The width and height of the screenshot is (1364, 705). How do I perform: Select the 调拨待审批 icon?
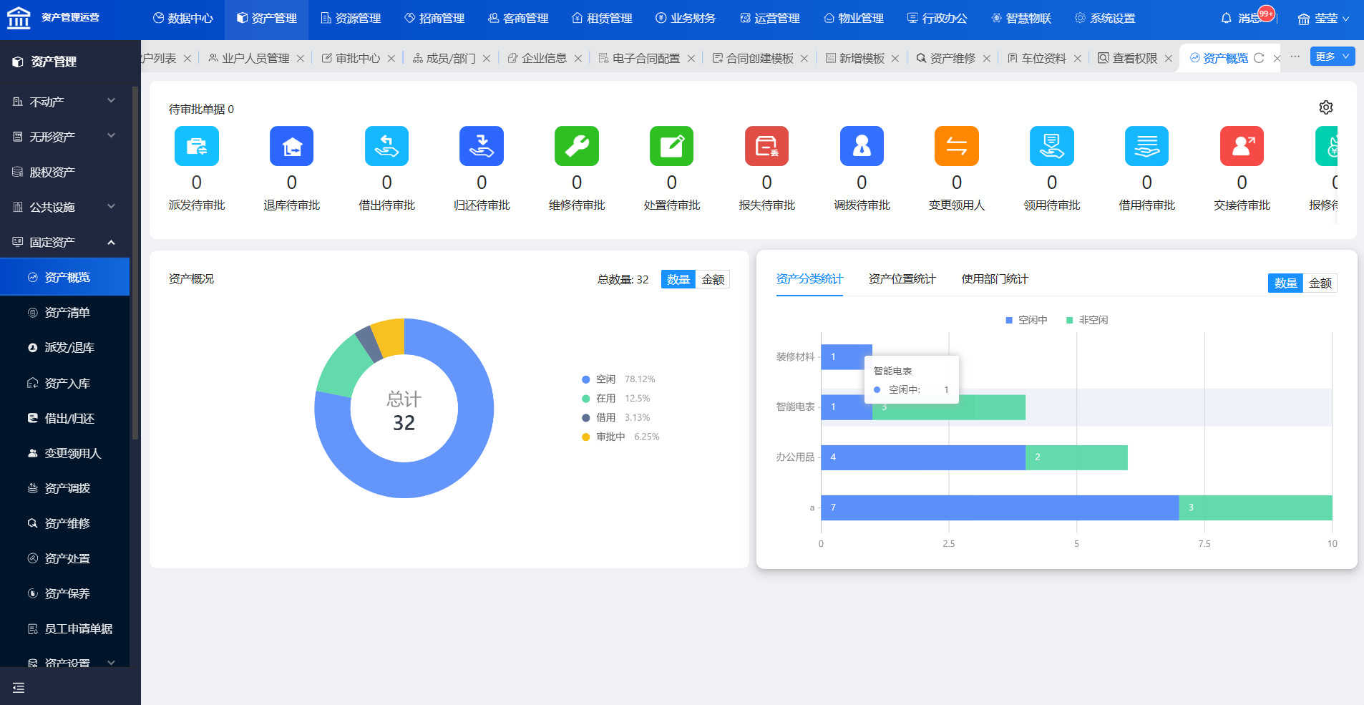point(862,146)
